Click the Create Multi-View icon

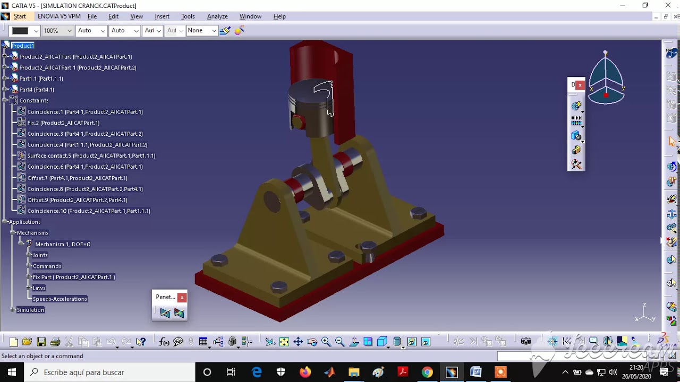point(368,342)
